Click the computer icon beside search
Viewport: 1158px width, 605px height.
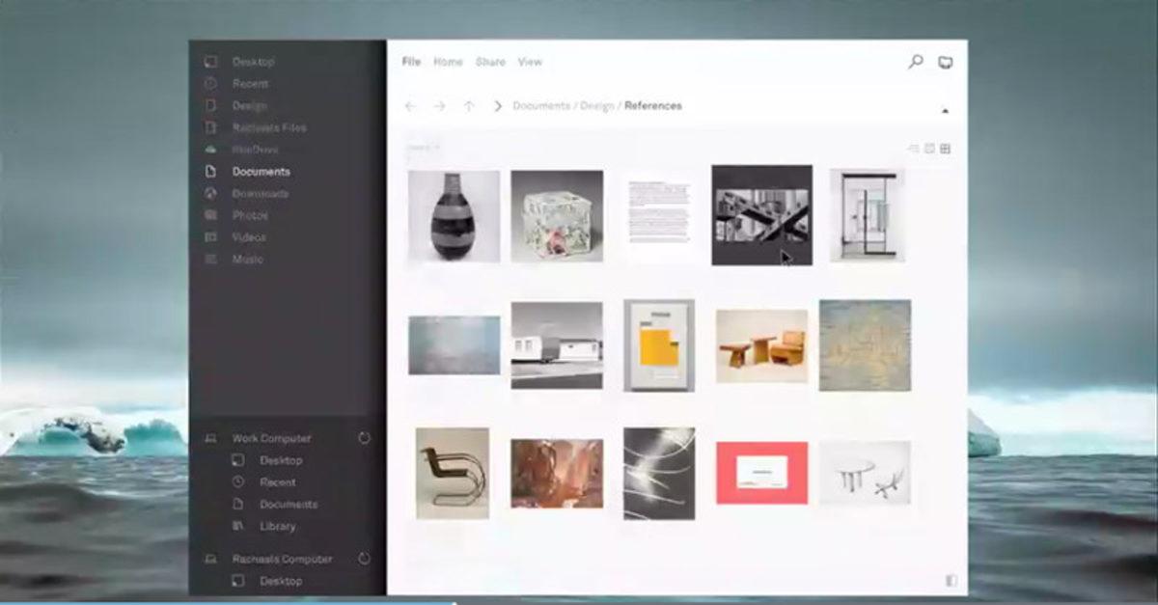(x=946, y=63)
